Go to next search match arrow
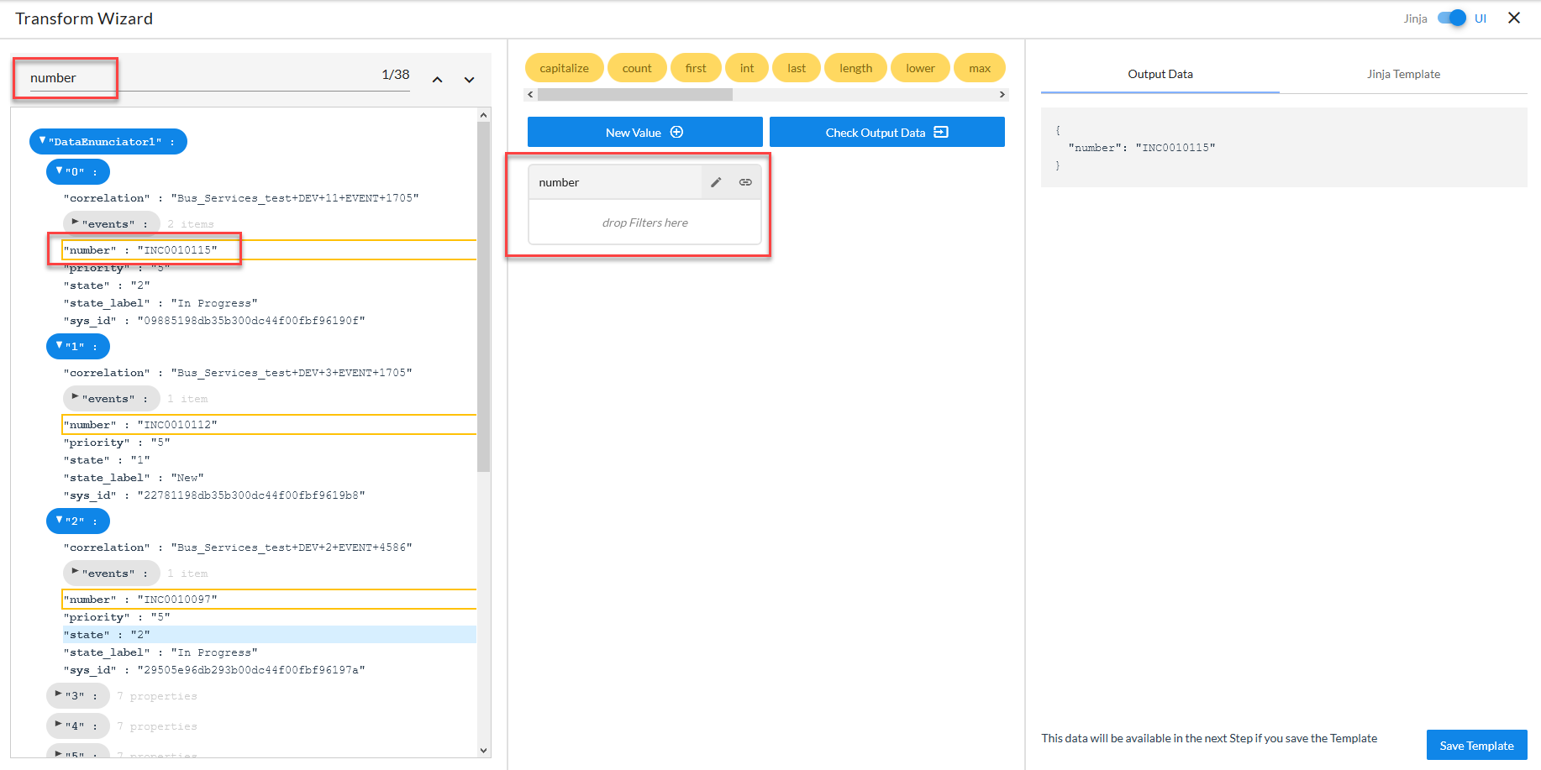The height and width of the screenshot is (770, 1541). 469,80
